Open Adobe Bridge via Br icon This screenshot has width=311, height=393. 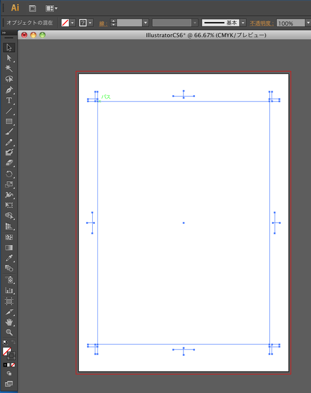coord(33,8)
